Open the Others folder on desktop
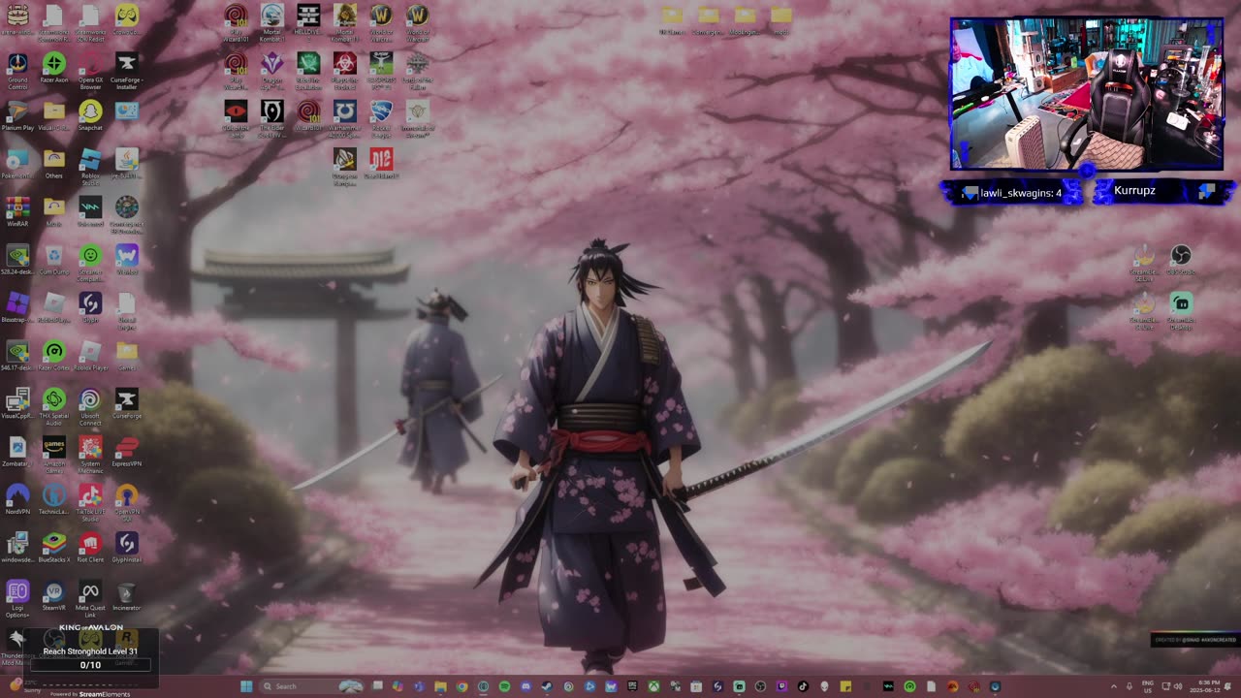Viewport: 1241px width, 698px height. pyautogui.click(x=54, y=163)
